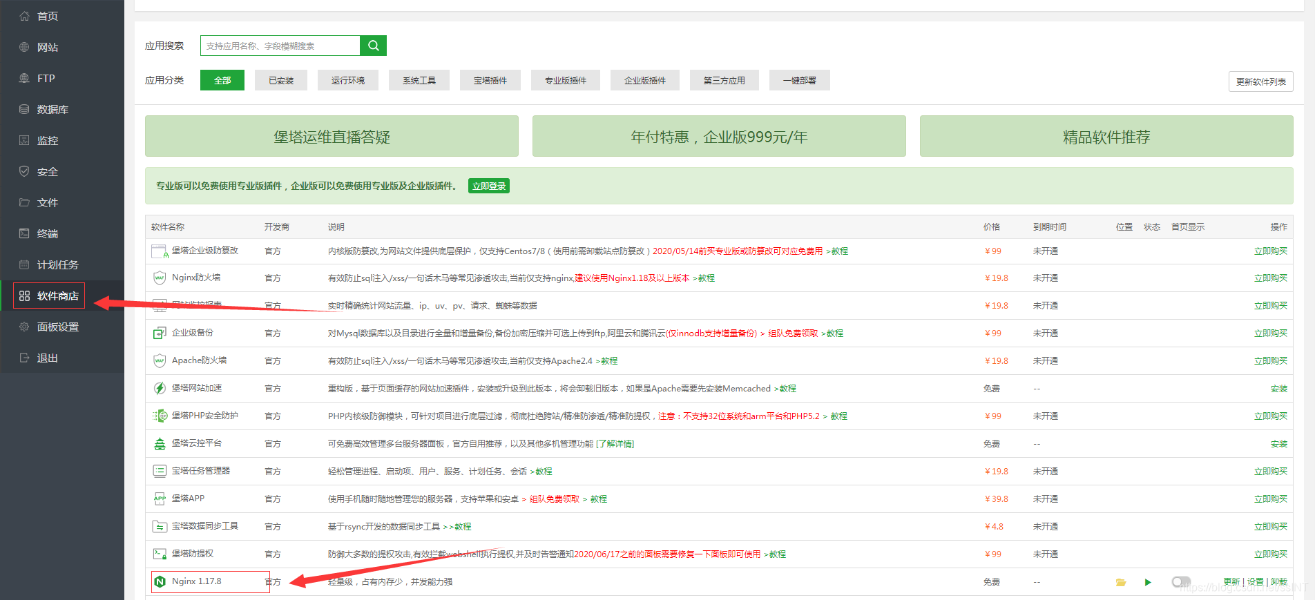Click the Nginx 1.17.8 green N icon
This screenshot has height=600, width=1315.
[160, 581]
